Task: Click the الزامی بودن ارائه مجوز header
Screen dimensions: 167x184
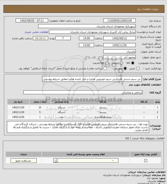Action: tap(145, 154)
